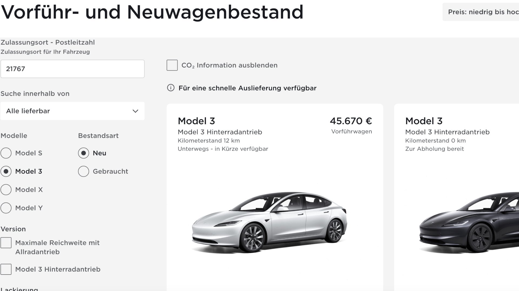Tick the 'Model 3 Hinterradantrieb' version checkbox

(6, 269)
